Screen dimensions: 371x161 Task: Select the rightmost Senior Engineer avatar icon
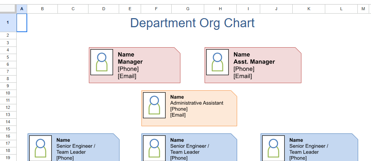(273, 148)
